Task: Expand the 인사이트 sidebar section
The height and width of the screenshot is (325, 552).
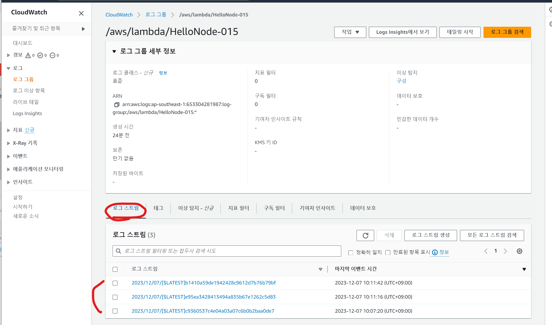Action: (9, 182)
